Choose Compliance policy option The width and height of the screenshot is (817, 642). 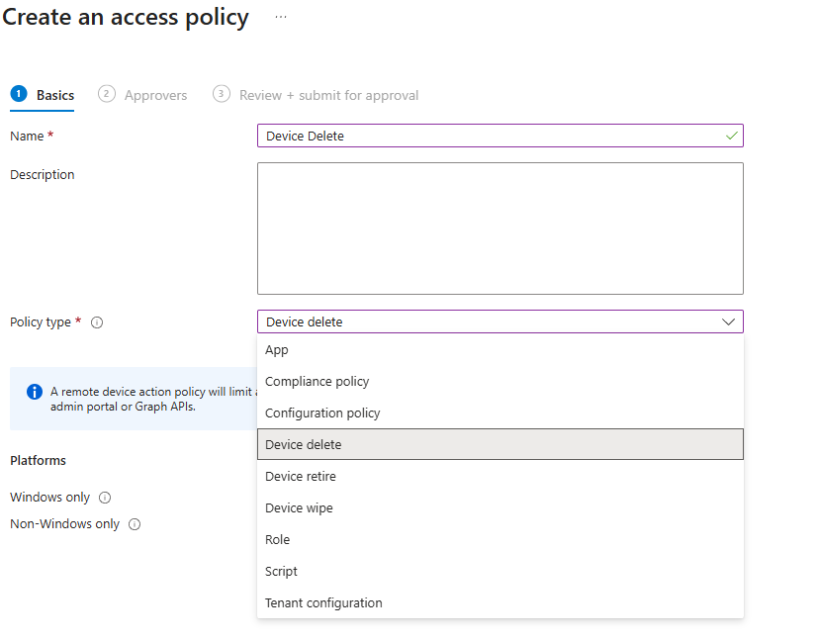click(x=317, y=382)
